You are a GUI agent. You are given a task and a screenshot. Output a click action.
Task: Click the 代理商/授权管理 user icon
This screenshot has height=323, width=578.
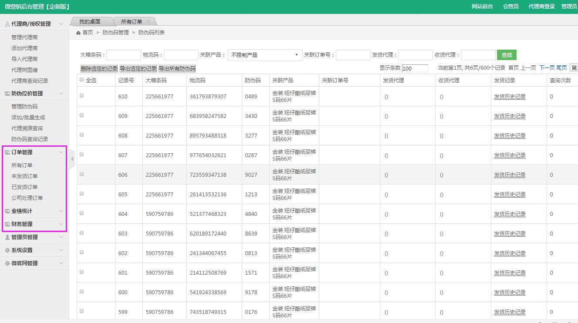click(7, 24)
